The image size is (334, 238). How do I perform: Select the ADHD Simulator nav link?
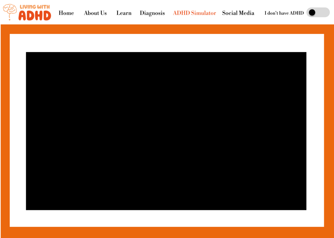pos(194,13)
